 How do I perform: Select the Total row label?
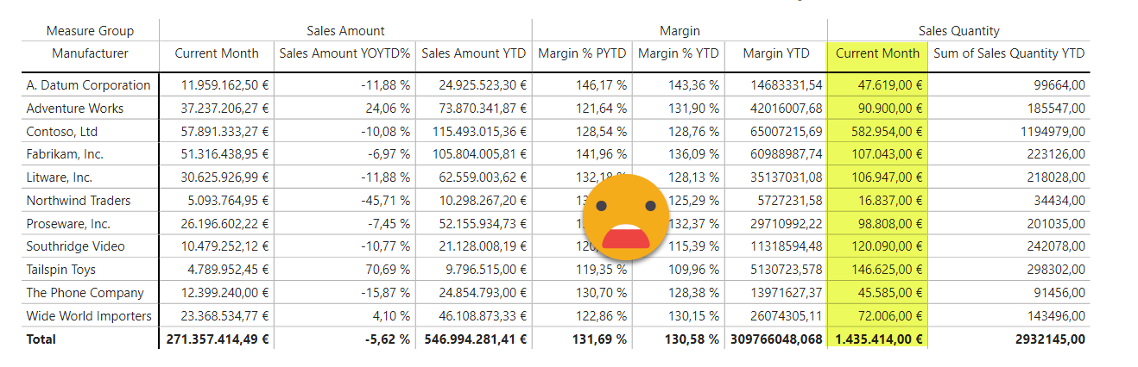pos(41,339)
